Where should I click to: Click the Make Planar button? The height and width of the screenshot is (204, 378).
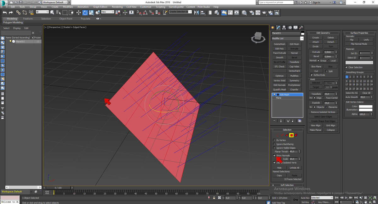click(x=315, y=130)
